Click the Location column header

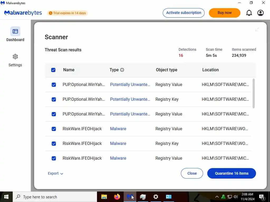tap(210, 70)
